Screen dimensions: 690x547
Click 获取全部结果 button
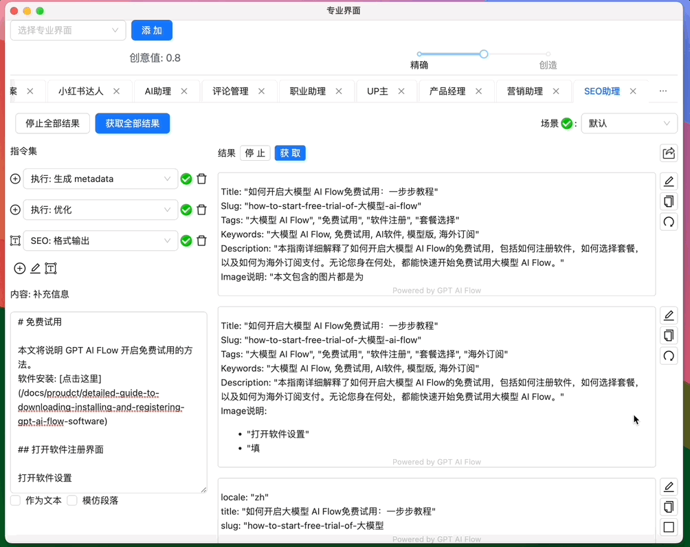133,124
